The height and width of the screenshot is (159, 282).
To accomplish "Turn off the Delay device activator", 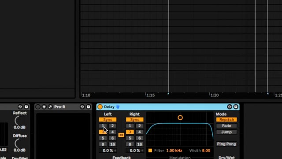I will tap(100, 107).
